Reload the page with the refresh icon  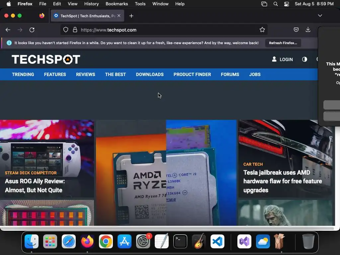coord(32,30)
